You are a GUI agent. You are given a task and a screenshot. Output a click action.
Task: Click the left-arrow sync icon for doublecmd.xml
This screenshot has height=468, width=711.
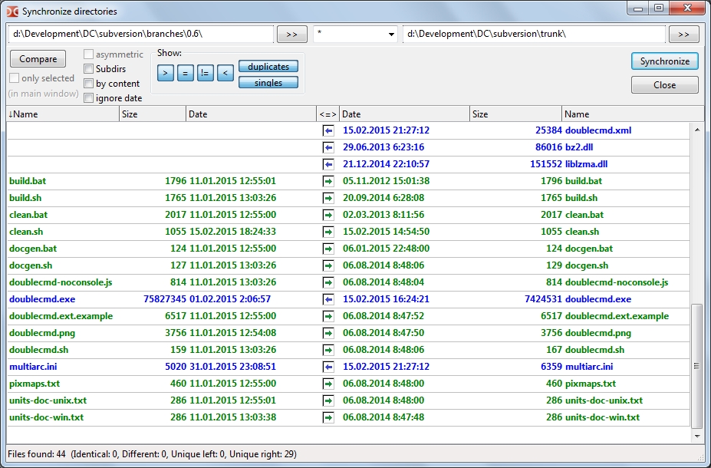[328, 130]
